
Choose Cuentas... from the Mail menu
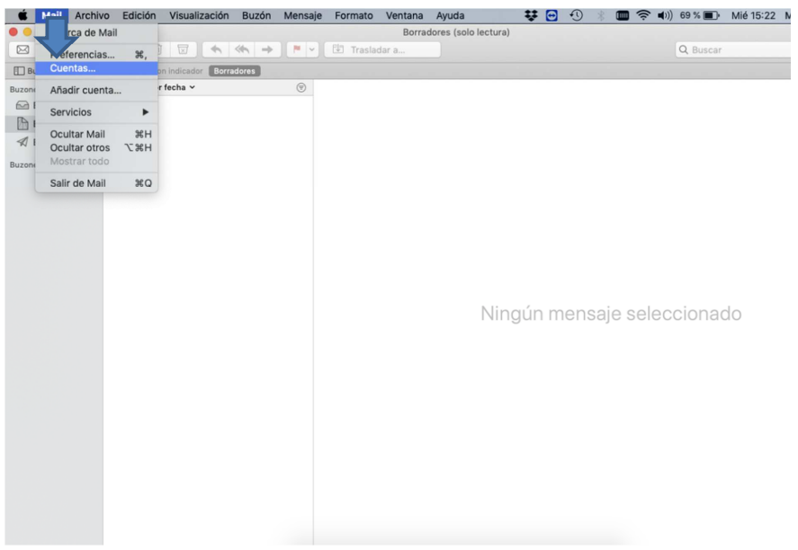point(72,68)
